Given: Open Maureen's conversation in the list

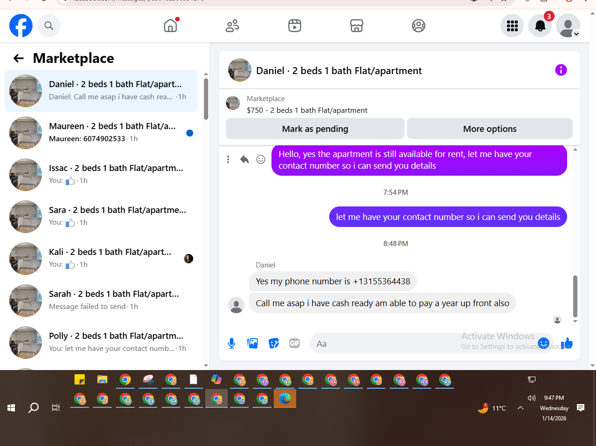Looking at the screenshot, I should pos(101,133).
